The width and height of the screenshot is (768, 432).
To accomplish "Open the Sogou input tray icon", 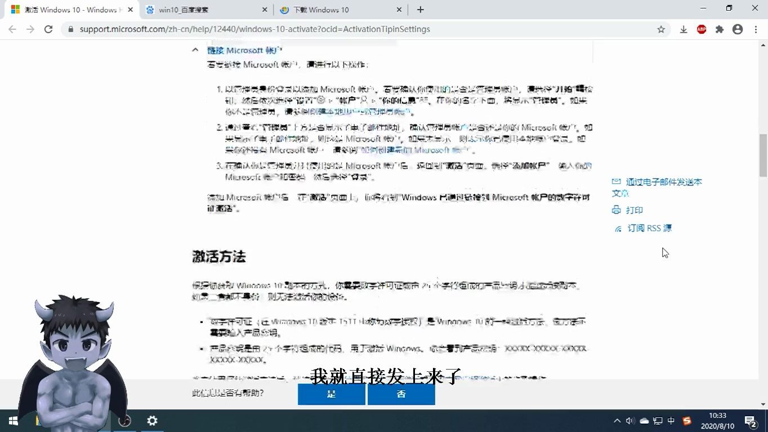I will (686, 421).
